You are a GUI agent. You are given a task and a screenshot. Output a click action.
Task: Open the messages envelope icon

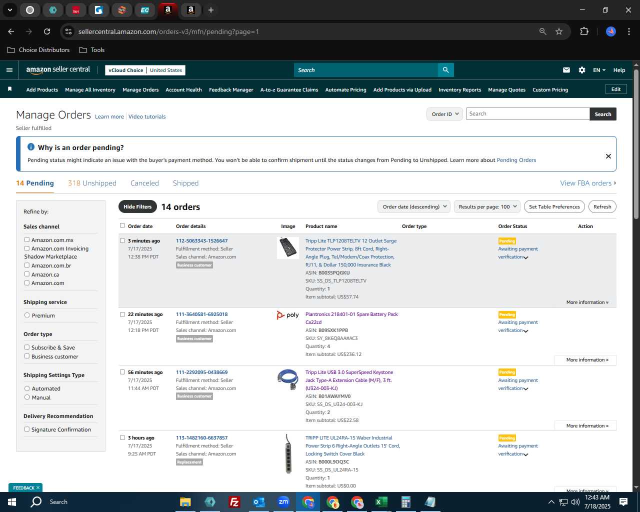(x=566, y=70)
